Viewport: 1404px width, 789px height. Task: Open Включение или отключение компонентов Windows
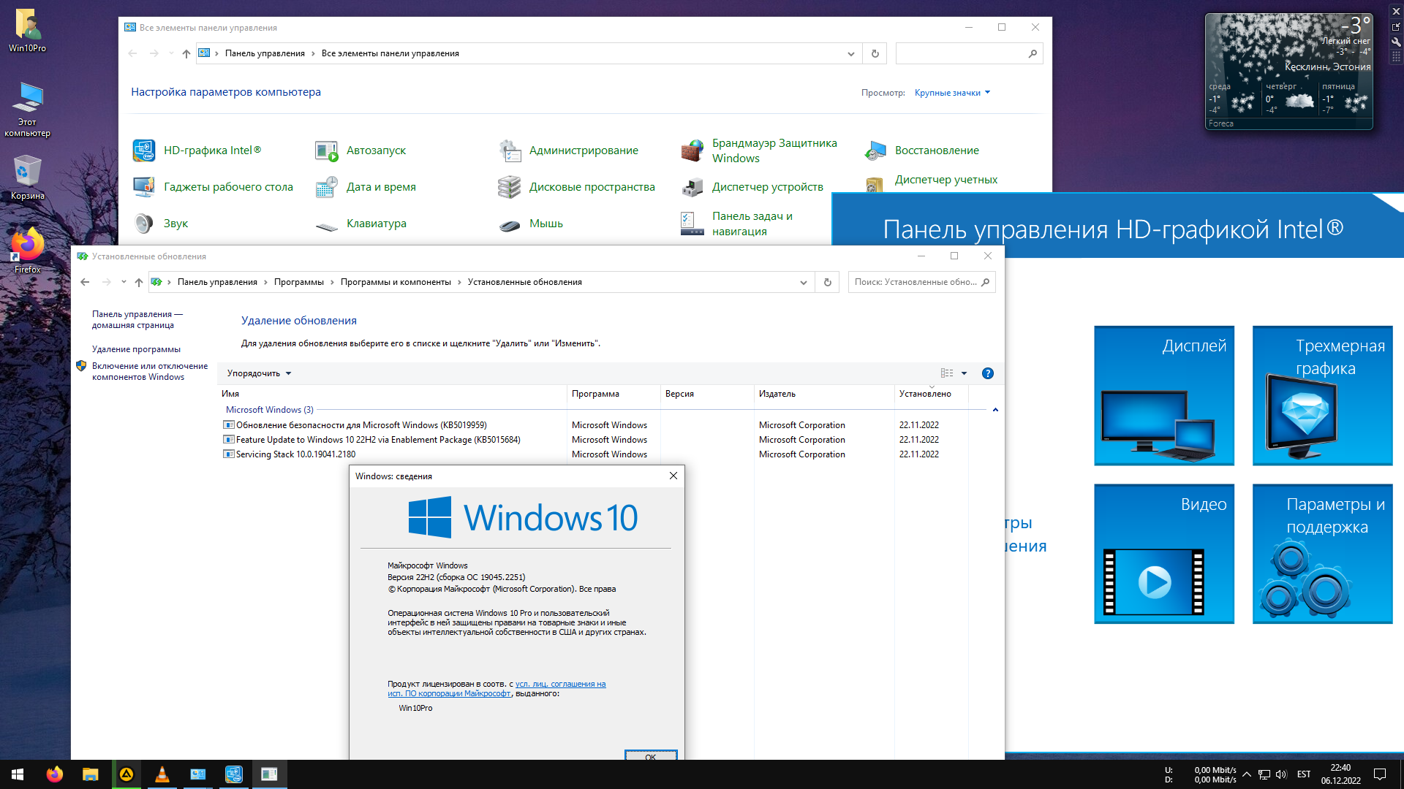tap(150, 372)
